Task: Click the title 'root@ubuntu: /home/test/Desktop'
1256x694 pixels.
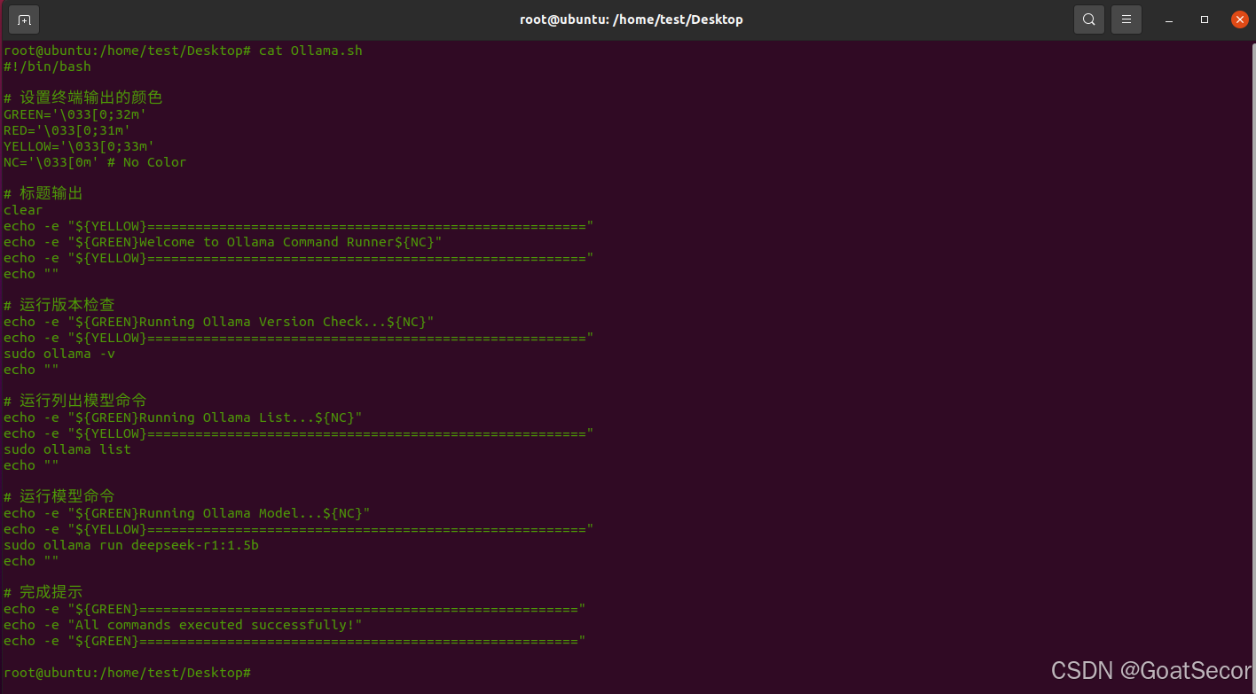Action: coord(631,19)
